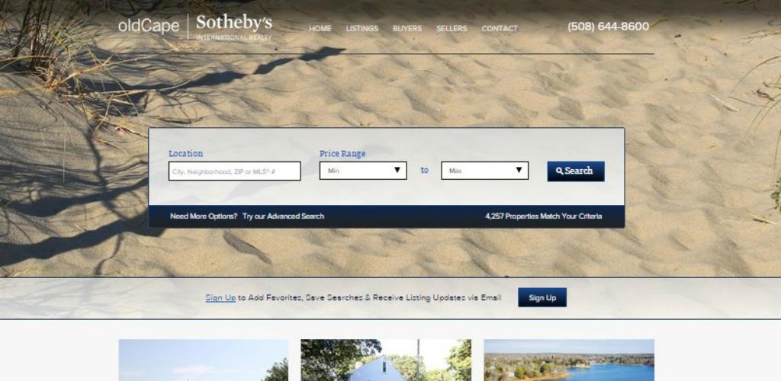Click the oldCape logo text
This screenshot has width=781, height=381.
149,26
